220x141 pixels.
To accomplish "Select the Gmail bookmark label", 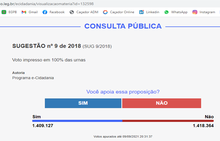I will coord(33,12).
